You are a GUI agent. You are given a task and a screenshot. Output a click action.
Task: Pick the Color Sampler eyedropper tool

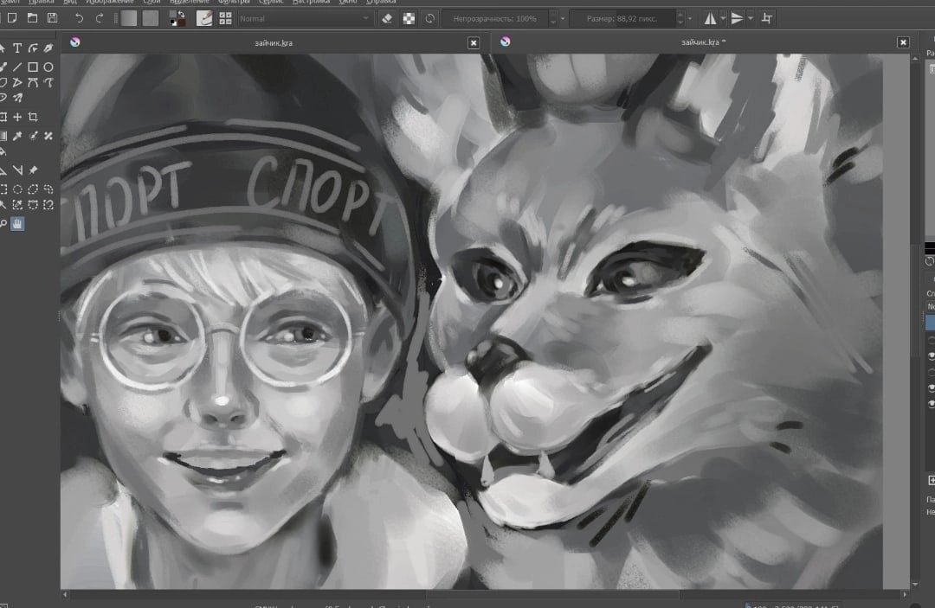(17, 136)
